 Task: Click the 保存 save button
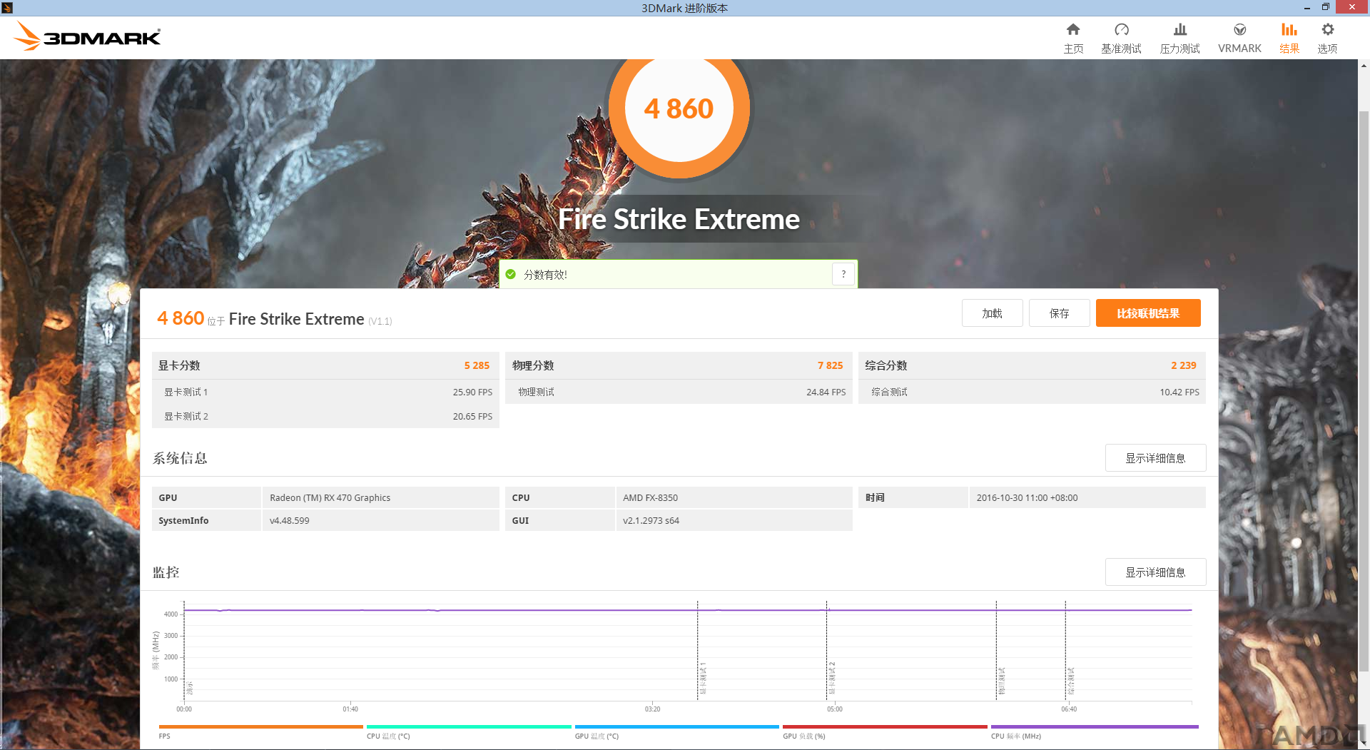coord(1059,313)
